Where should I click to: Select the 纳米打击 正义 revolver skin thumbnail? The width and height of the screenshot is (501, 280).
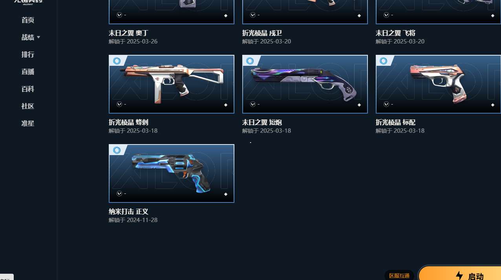tap(172, 173)
